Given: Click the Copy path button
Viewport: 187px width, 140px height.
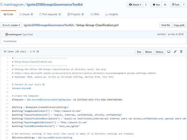Looking at the screenshot, I should (x=179, y=25).
